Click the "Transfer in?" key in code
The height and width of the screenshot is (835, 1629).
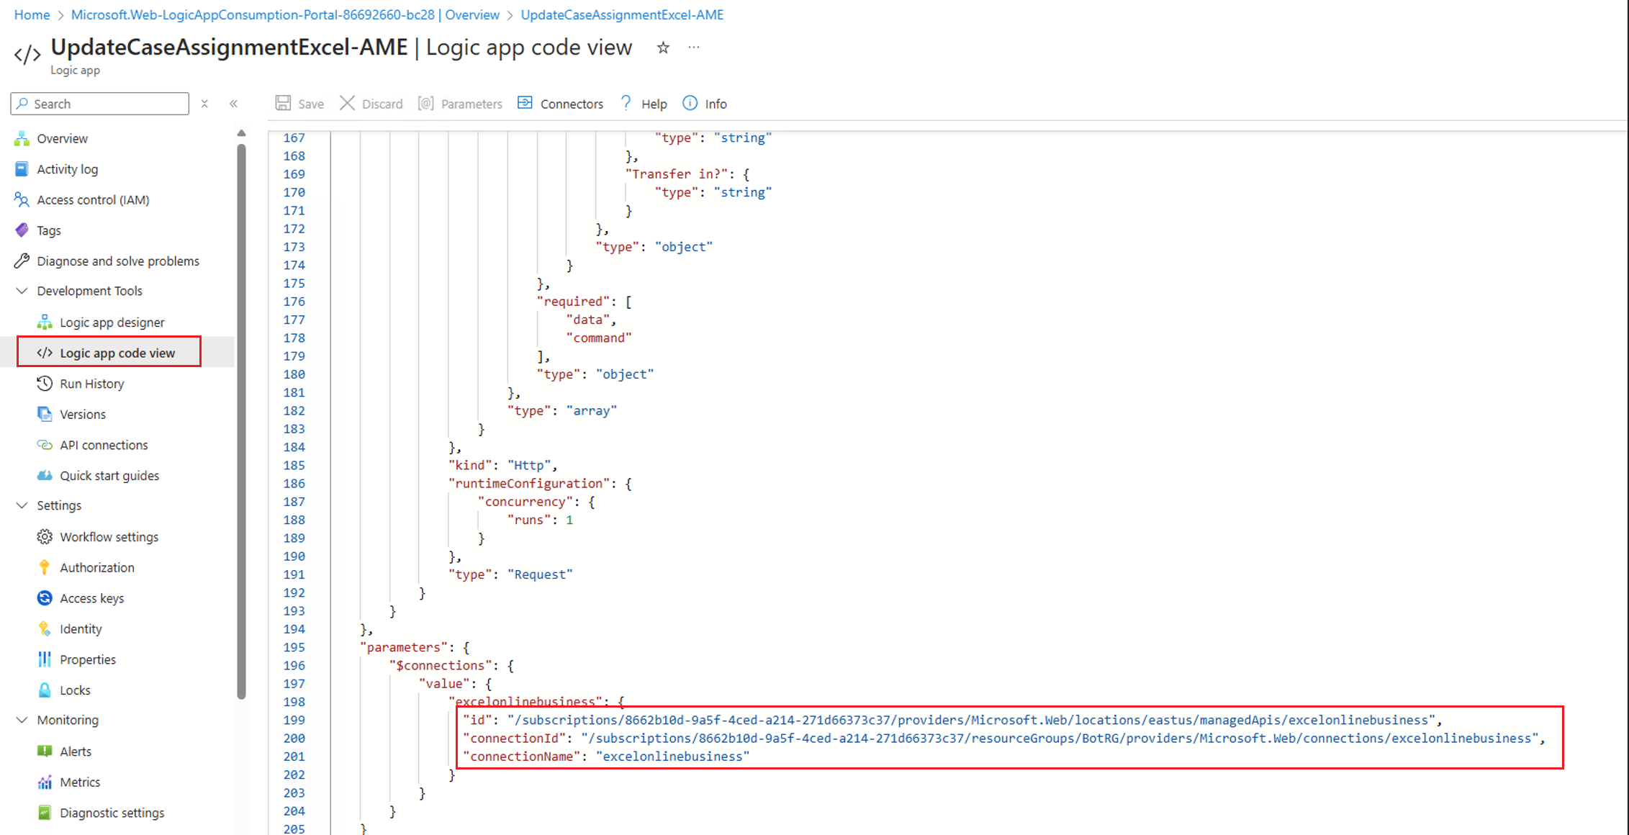point(677,174)
